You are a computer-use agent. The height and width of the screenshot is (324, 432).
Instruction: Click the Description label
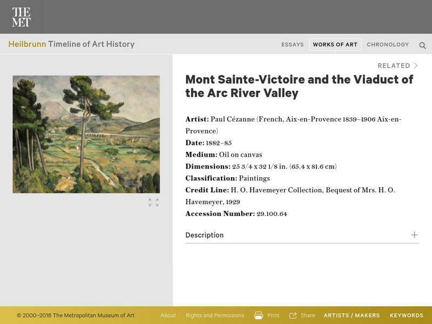[x=205, y=235]
